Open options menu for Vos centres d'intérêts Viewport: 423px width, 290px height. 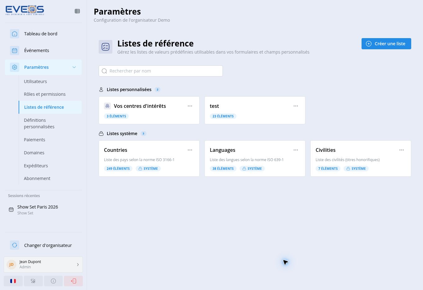click(190, 106)
